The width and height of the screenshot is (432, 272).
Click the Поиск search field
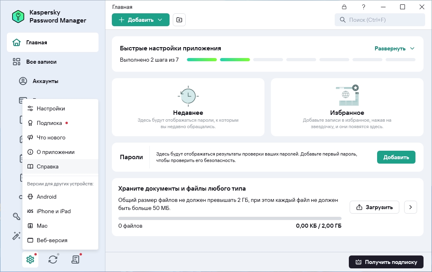380,20
